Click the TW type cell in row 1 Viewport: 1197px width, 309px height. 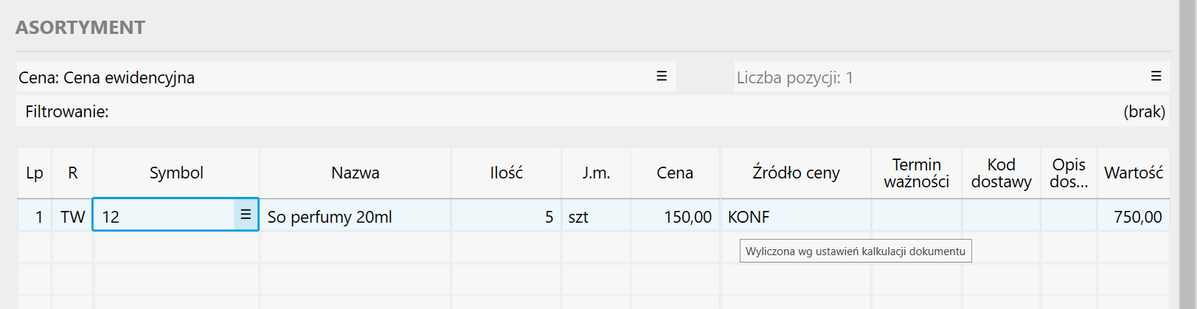point(72,217)
